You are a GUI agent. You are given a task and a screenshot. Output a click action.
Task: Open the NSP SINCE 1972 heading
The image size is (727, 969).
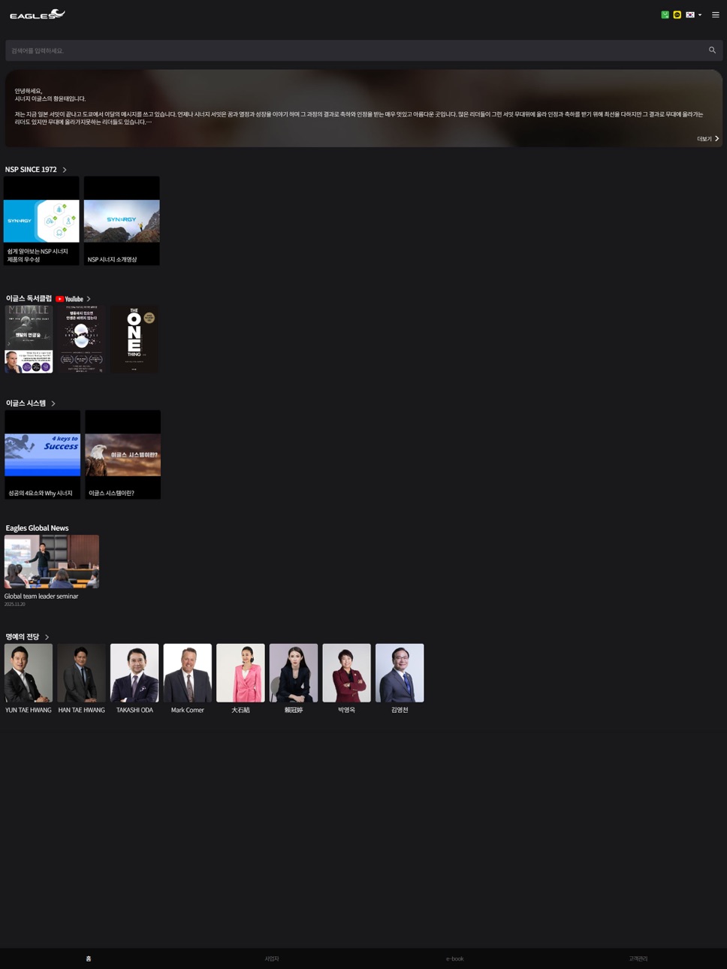coord(31,170)
